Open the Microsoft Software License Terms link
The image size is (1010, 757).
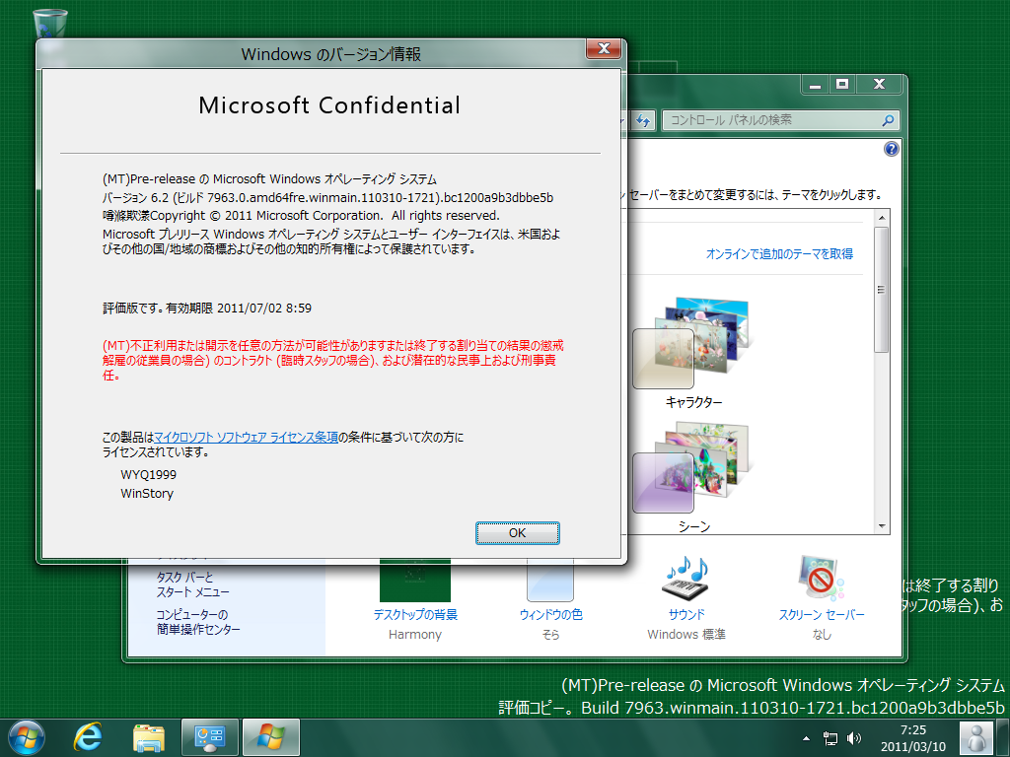tap(246, 437)
